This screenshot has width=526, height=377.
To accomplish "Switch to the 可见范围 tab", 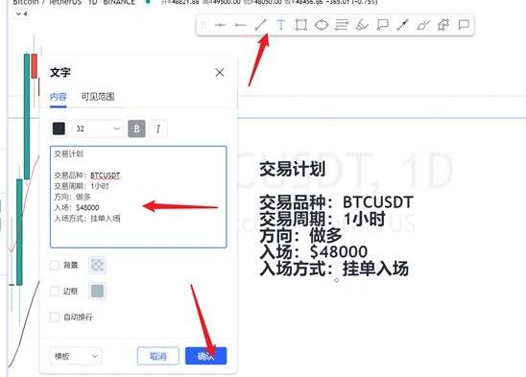I will (x=98, y=97).
